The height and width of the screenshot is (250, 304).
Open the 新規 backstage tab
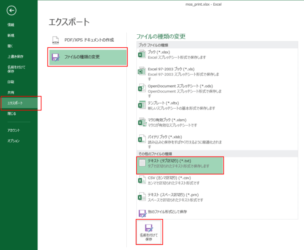pos(11,35)
